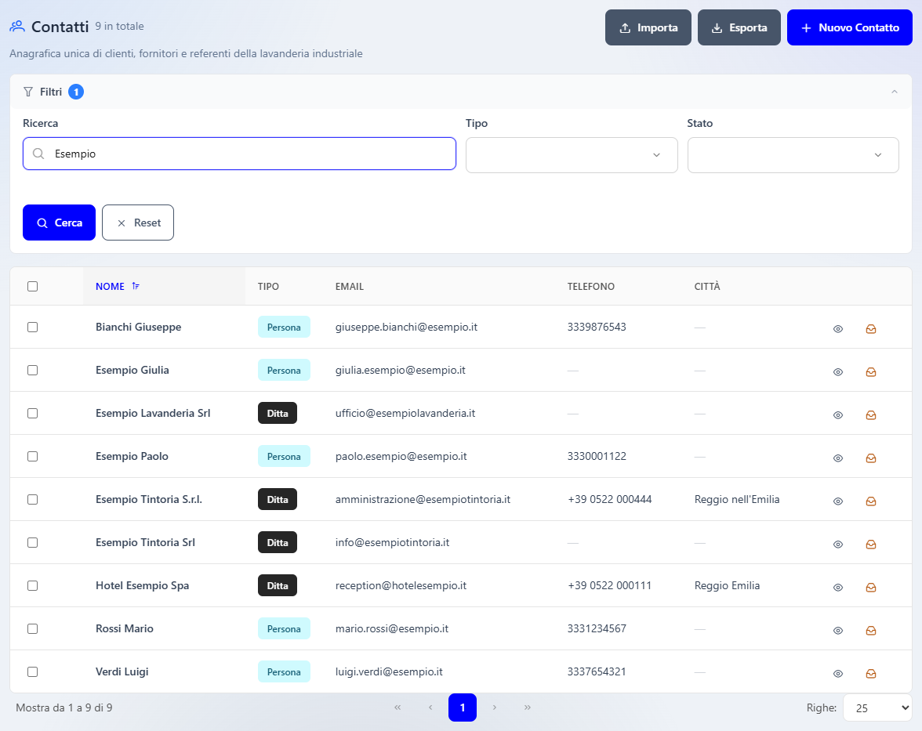This screenshot has width=922, height=731.
Task: Tick the select-all checkbox in table header
Action: pyautogui.click(x=32, y=286)
